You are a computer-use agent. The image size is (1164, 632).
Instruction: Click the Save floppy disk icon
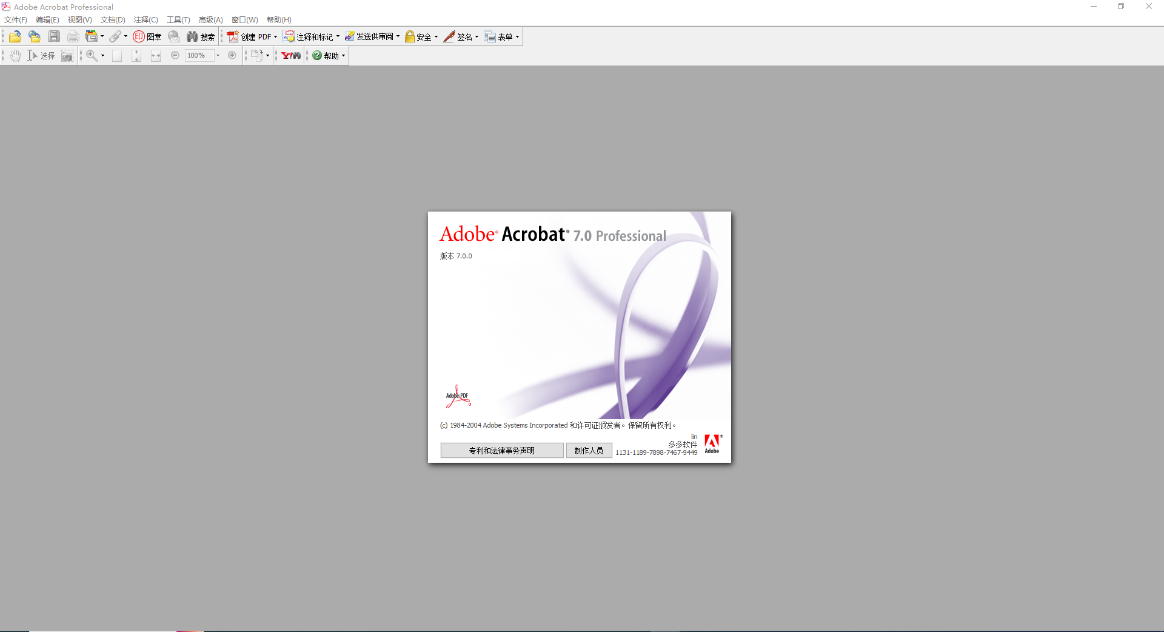click(x=54, y=37)
